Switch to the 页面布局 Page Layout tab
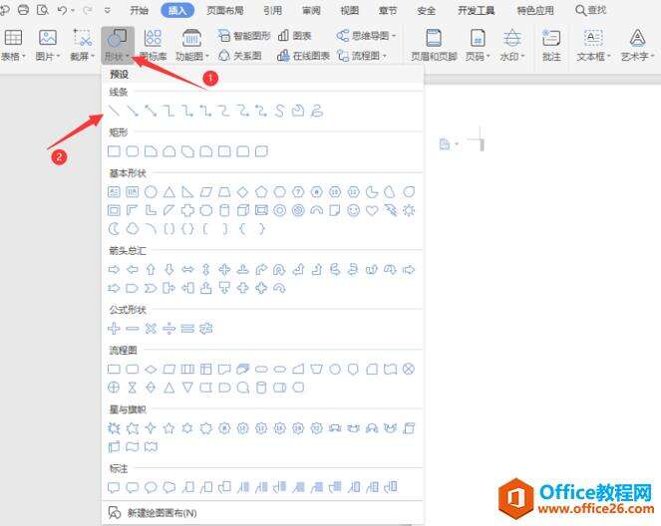The height and width of the screenshot is (526, 661). click(x=225, y=10)
